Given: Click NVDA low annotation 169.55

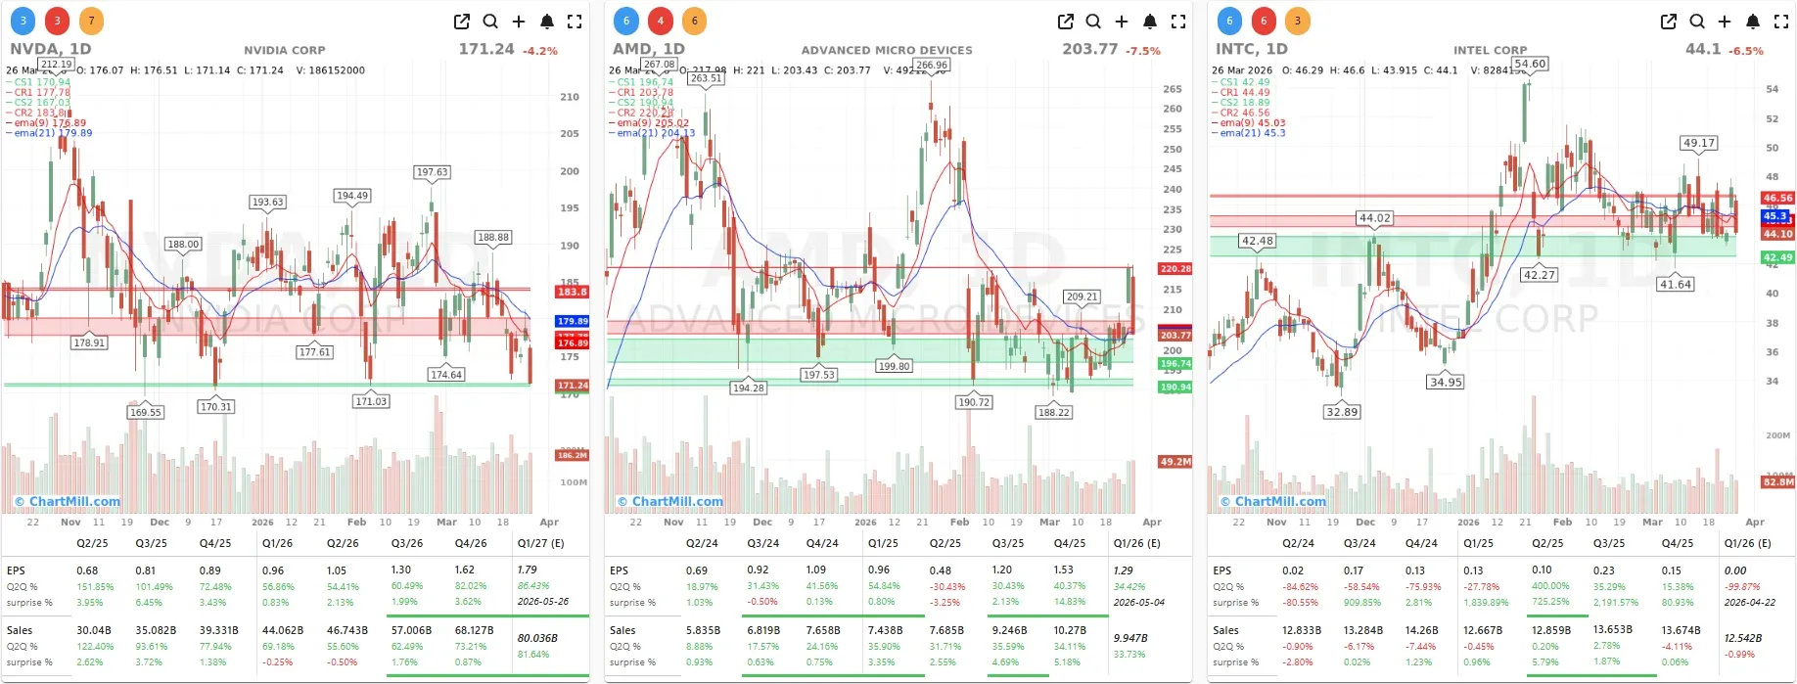Looking at the screenshot, I should (x=145, y=412).
